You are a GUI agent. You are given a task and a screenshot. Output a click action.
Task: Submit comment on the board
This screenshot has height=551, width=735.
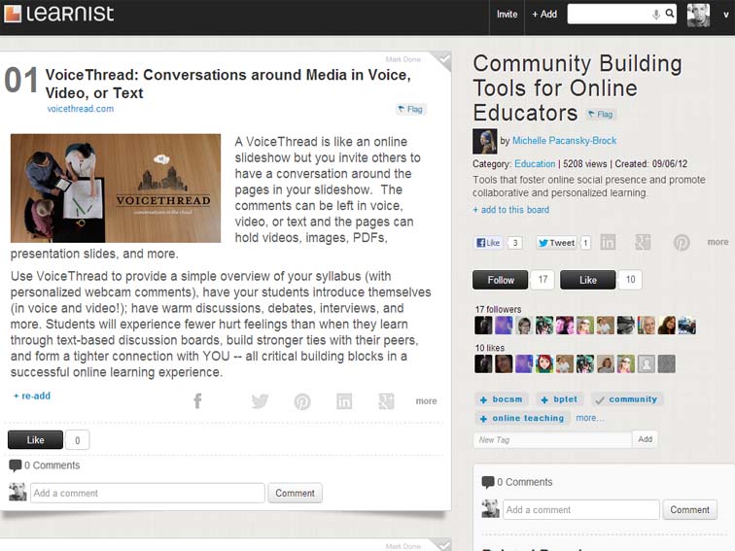689,510
